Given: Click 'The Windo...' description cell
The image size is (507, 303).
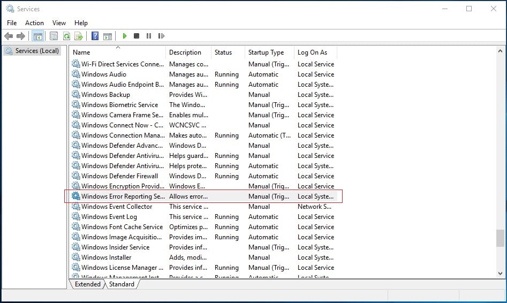Looking at the screenshot, I should click(x=187, y=105).
